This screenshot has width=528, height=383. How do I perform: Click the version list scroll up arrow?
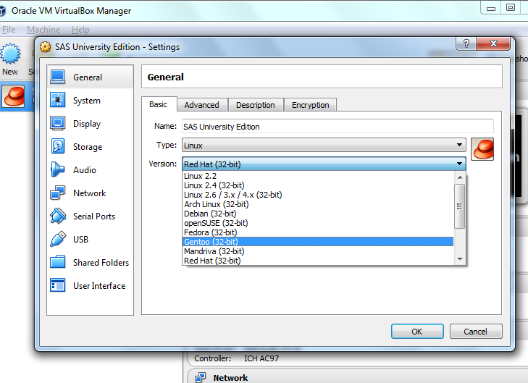pyautogui.click(x=460, y=177)
